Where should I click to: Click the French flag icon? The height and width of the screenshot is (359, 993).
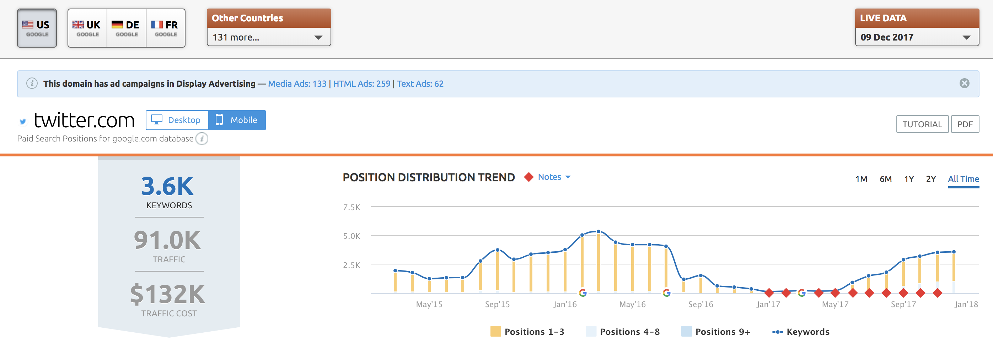[x=156, y=24]
